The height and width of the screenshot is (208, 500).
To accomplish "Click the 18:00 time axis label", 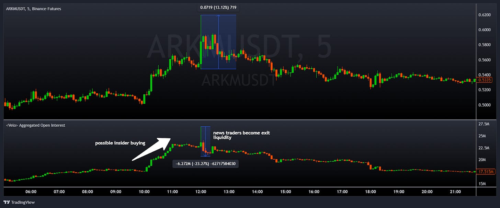I will [x=371, y=192].
